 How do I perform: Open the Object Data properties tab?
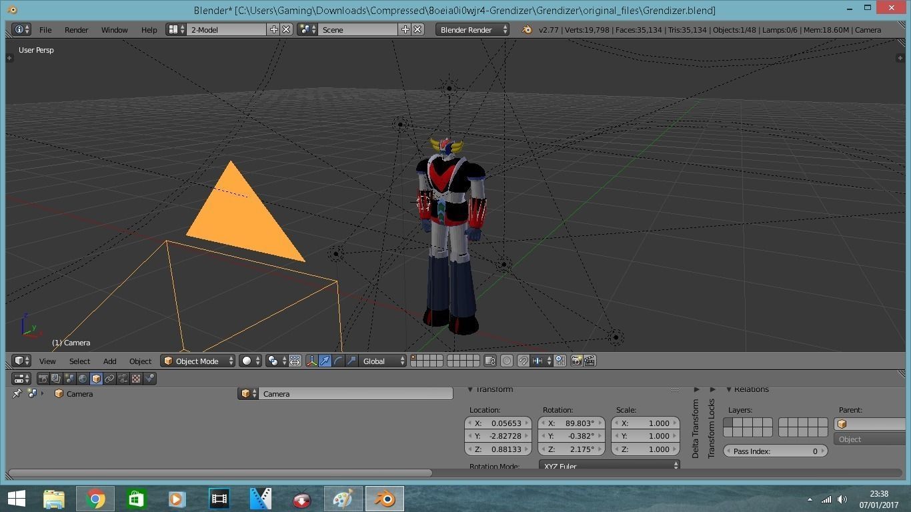[x=123, y=379]
